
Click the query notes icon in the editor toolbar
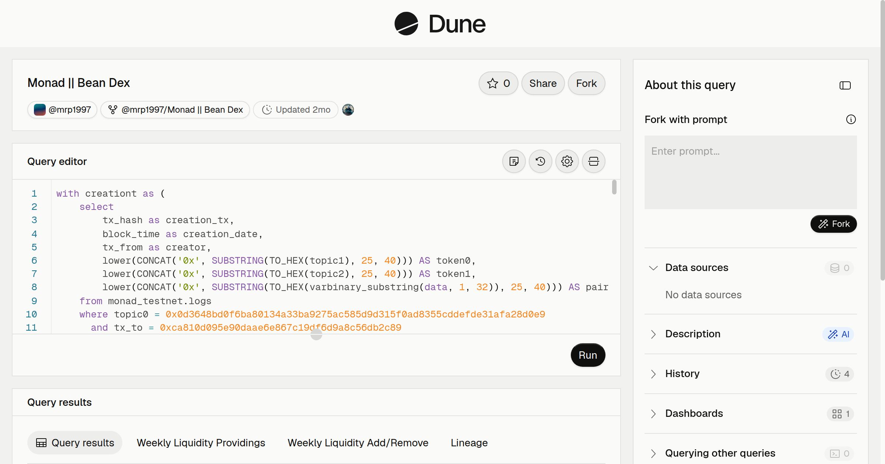[x=514, y=161]
